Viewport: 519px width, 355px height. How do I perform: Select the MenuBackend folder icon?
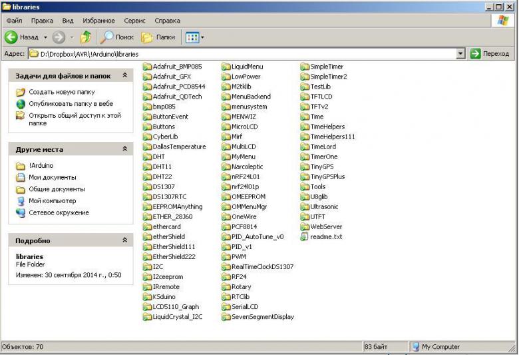point(226,97)
